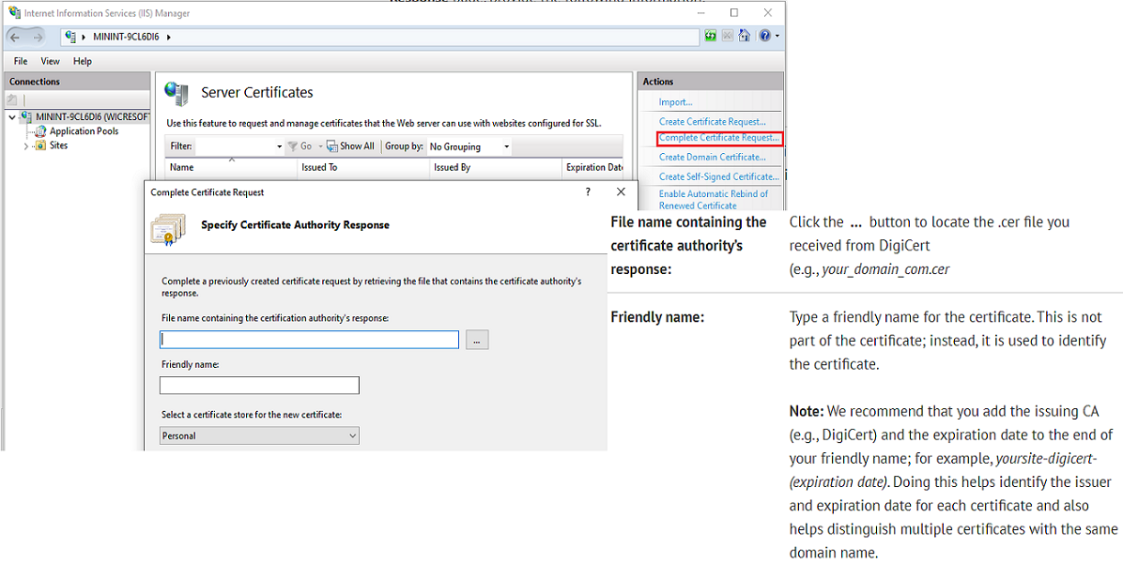The height and width of the screenshot is (564, 1123).
Task: Open the View menu
Action: tap(50, 62)
